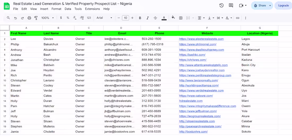This screenshot has width=292, height=140.
Task: Open the joehaydenrealtor.com link
Action: pyautogui.click(x=202, y=70)
